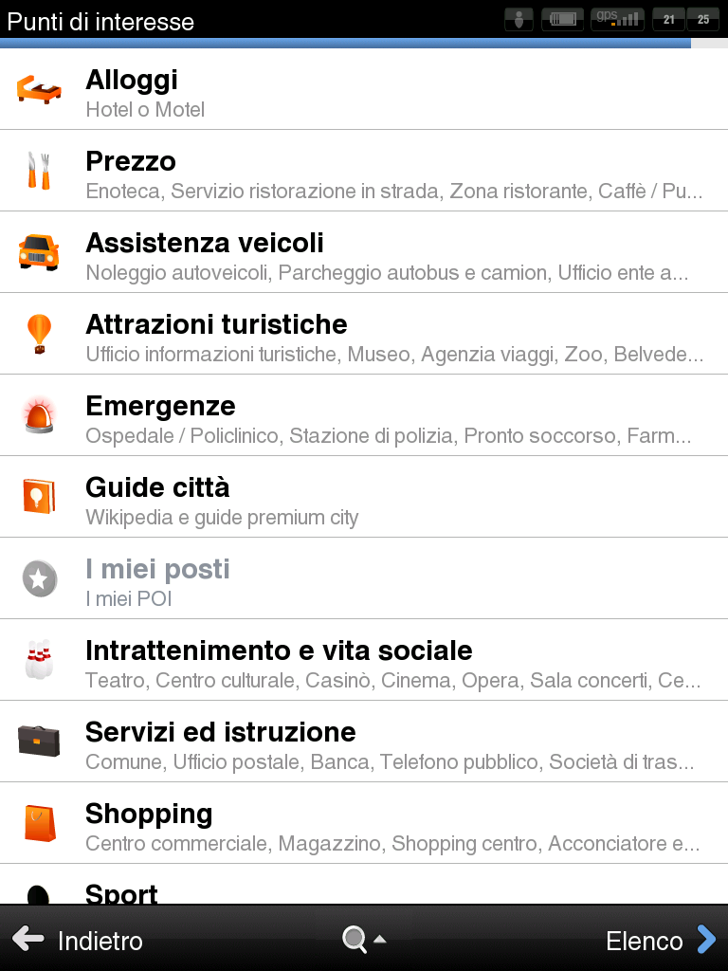Screen dimensions: 728x971
Task: Open the GPS signal status indicator
Action: 617,19
